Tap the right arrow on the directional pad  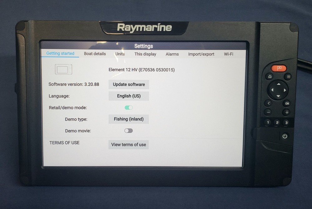point(285,90)
